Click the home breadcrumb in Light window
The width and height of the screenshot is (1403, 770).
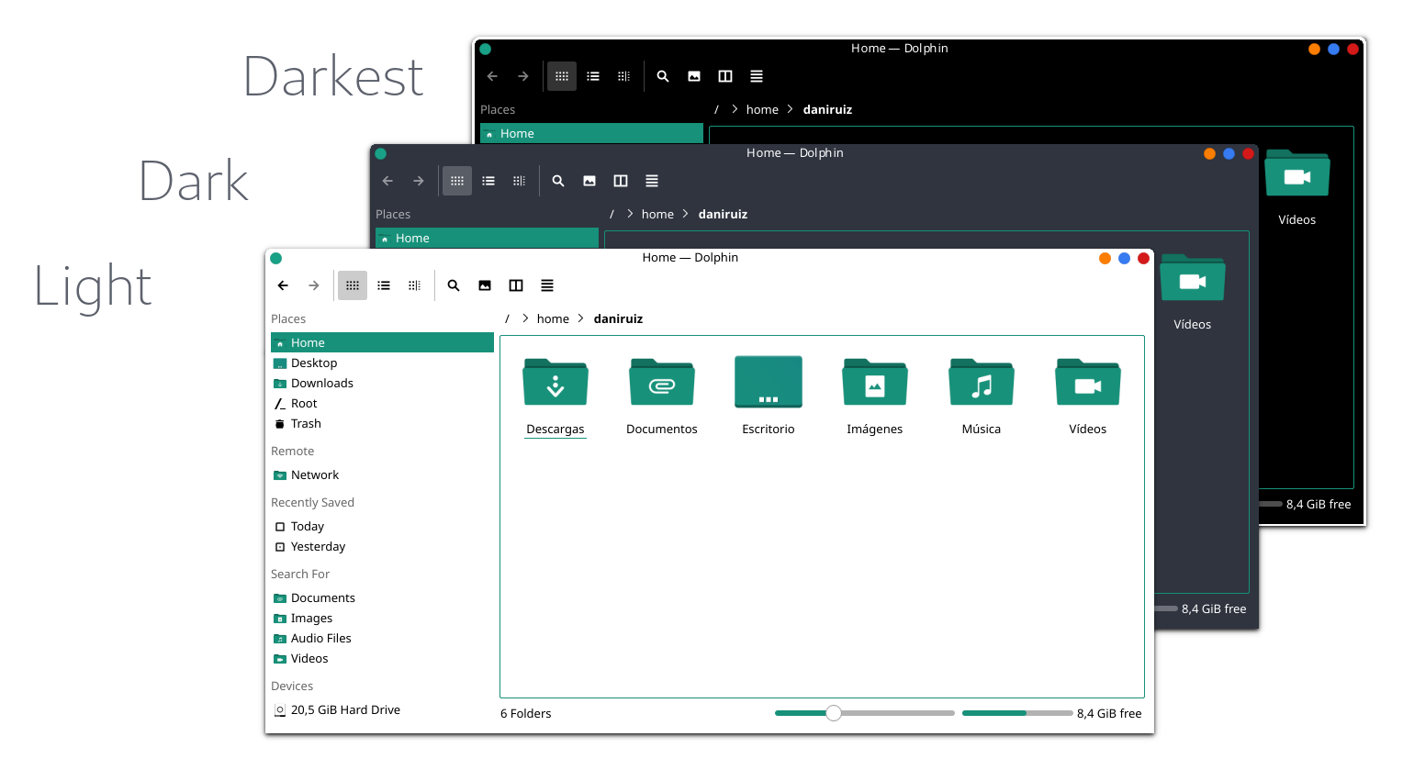pyautogui.click(x=553, y=318)
